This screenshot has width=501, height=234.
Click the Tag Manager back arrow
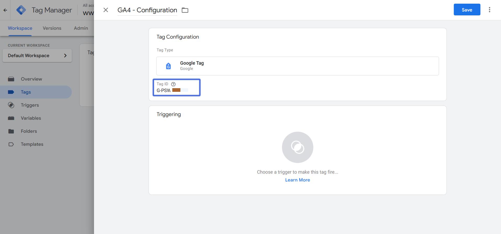[5, 10]
